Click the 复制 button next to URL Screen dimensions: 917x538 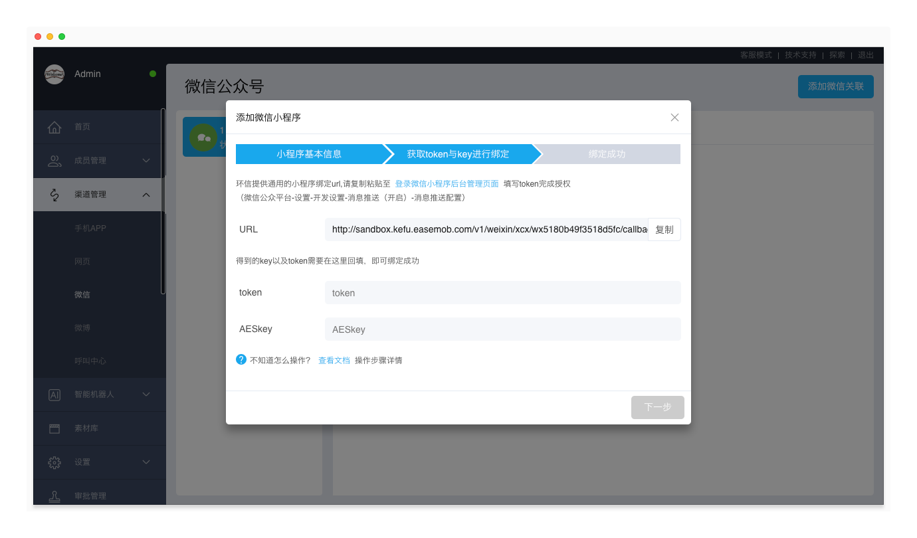[664, 230]
